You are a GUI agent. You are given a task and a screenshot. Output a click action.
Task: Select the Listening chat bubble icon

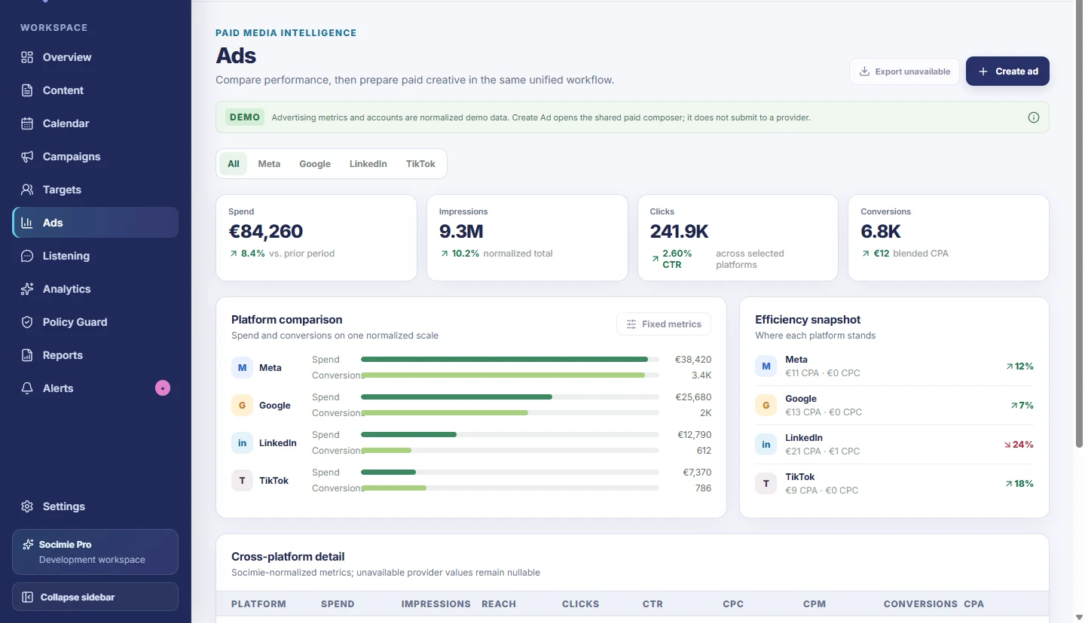point(27,256)
